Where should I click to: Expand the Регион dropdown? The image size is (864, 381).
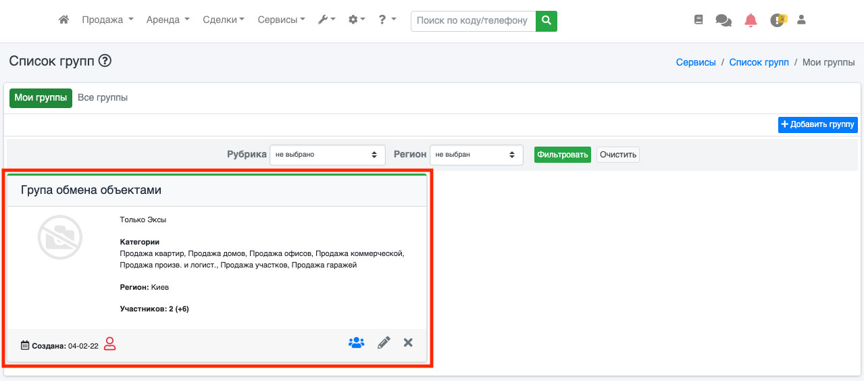point(476,155)
